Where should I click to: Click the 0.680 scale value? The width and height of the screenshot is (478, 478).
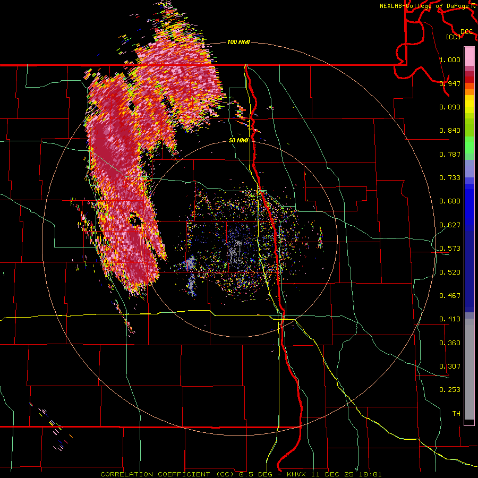click(450, 201)
